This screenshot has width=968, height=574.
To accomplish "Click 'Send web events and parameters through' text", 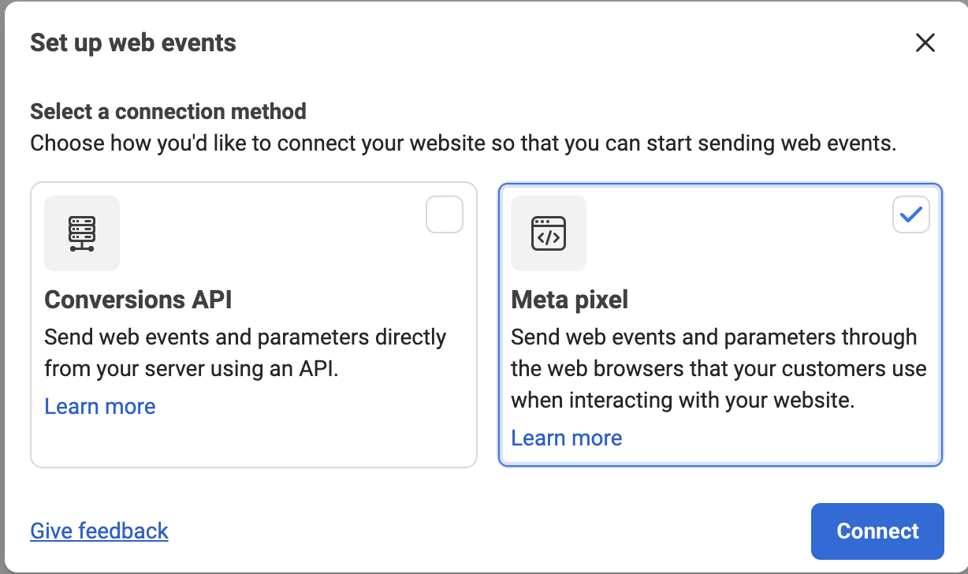I will click(x=713, y=337).
